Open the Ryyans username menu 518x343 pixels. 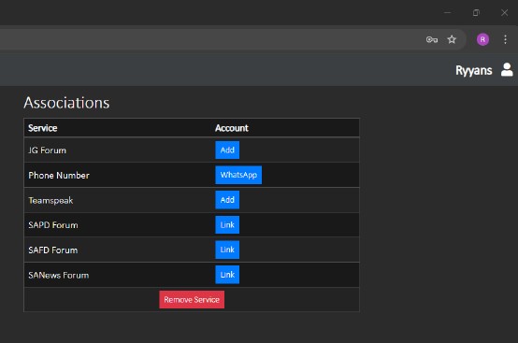click(x=474, y=70)
